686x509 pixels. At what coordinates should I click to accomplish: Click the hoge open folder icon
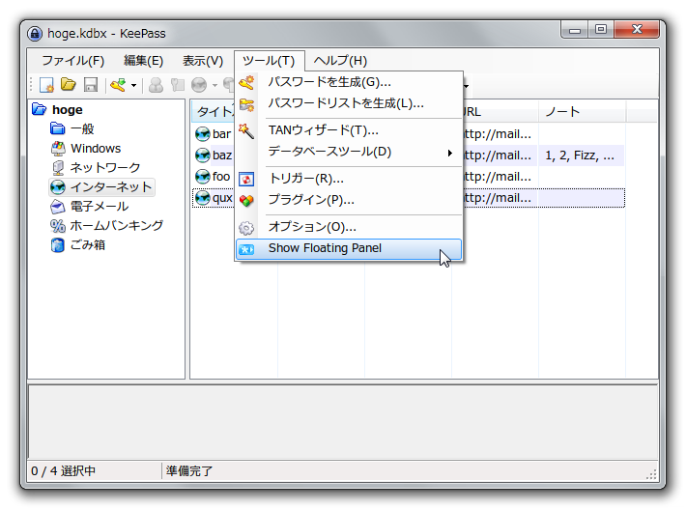pyautogui.click(x=39, y=109)
